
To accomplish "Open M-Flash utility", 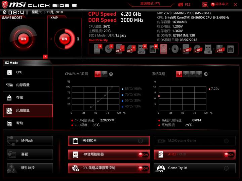I will tap(30, 141).
